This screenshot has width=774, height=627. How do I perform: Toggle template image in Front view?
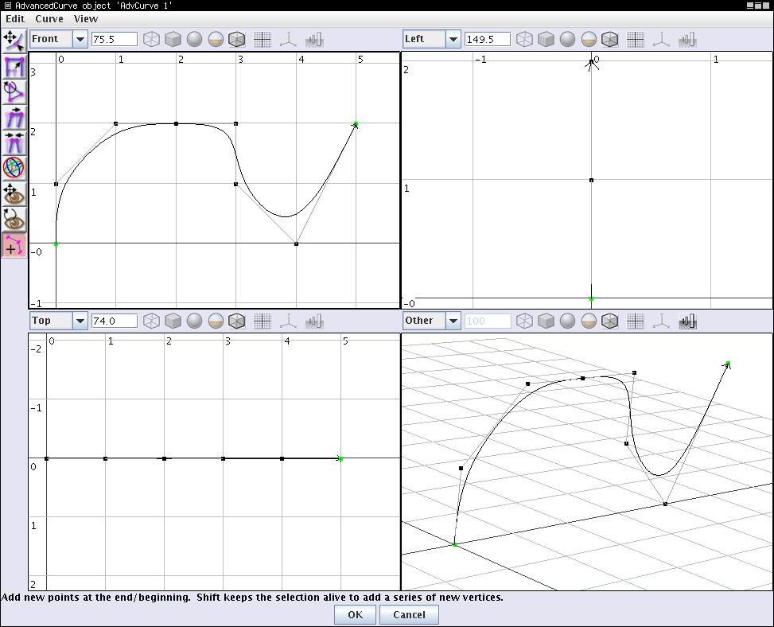pyautogui.click(x=314, y=40)
